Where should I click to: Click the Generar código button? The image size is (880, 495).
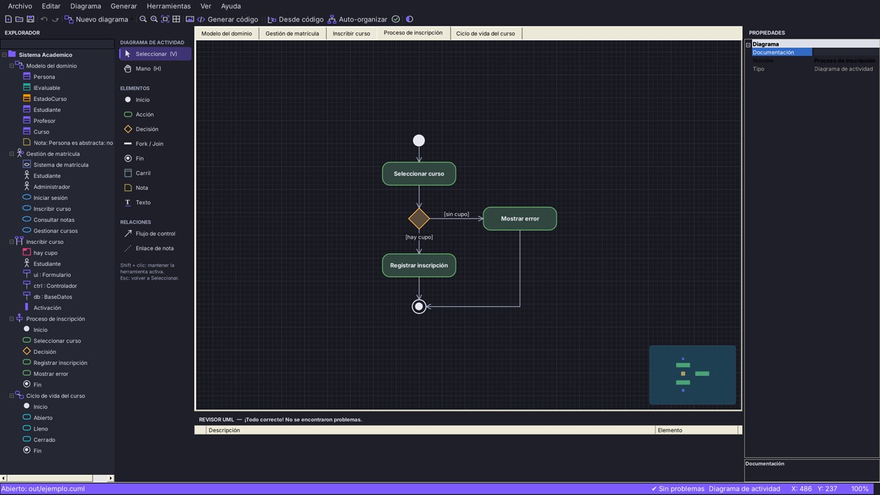[227, 19]
